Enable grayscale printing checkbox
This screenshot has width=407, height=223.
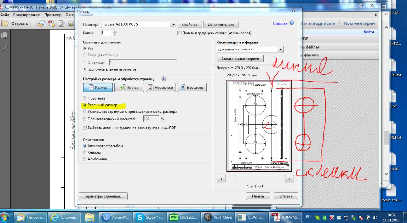[x=179, y=33]
